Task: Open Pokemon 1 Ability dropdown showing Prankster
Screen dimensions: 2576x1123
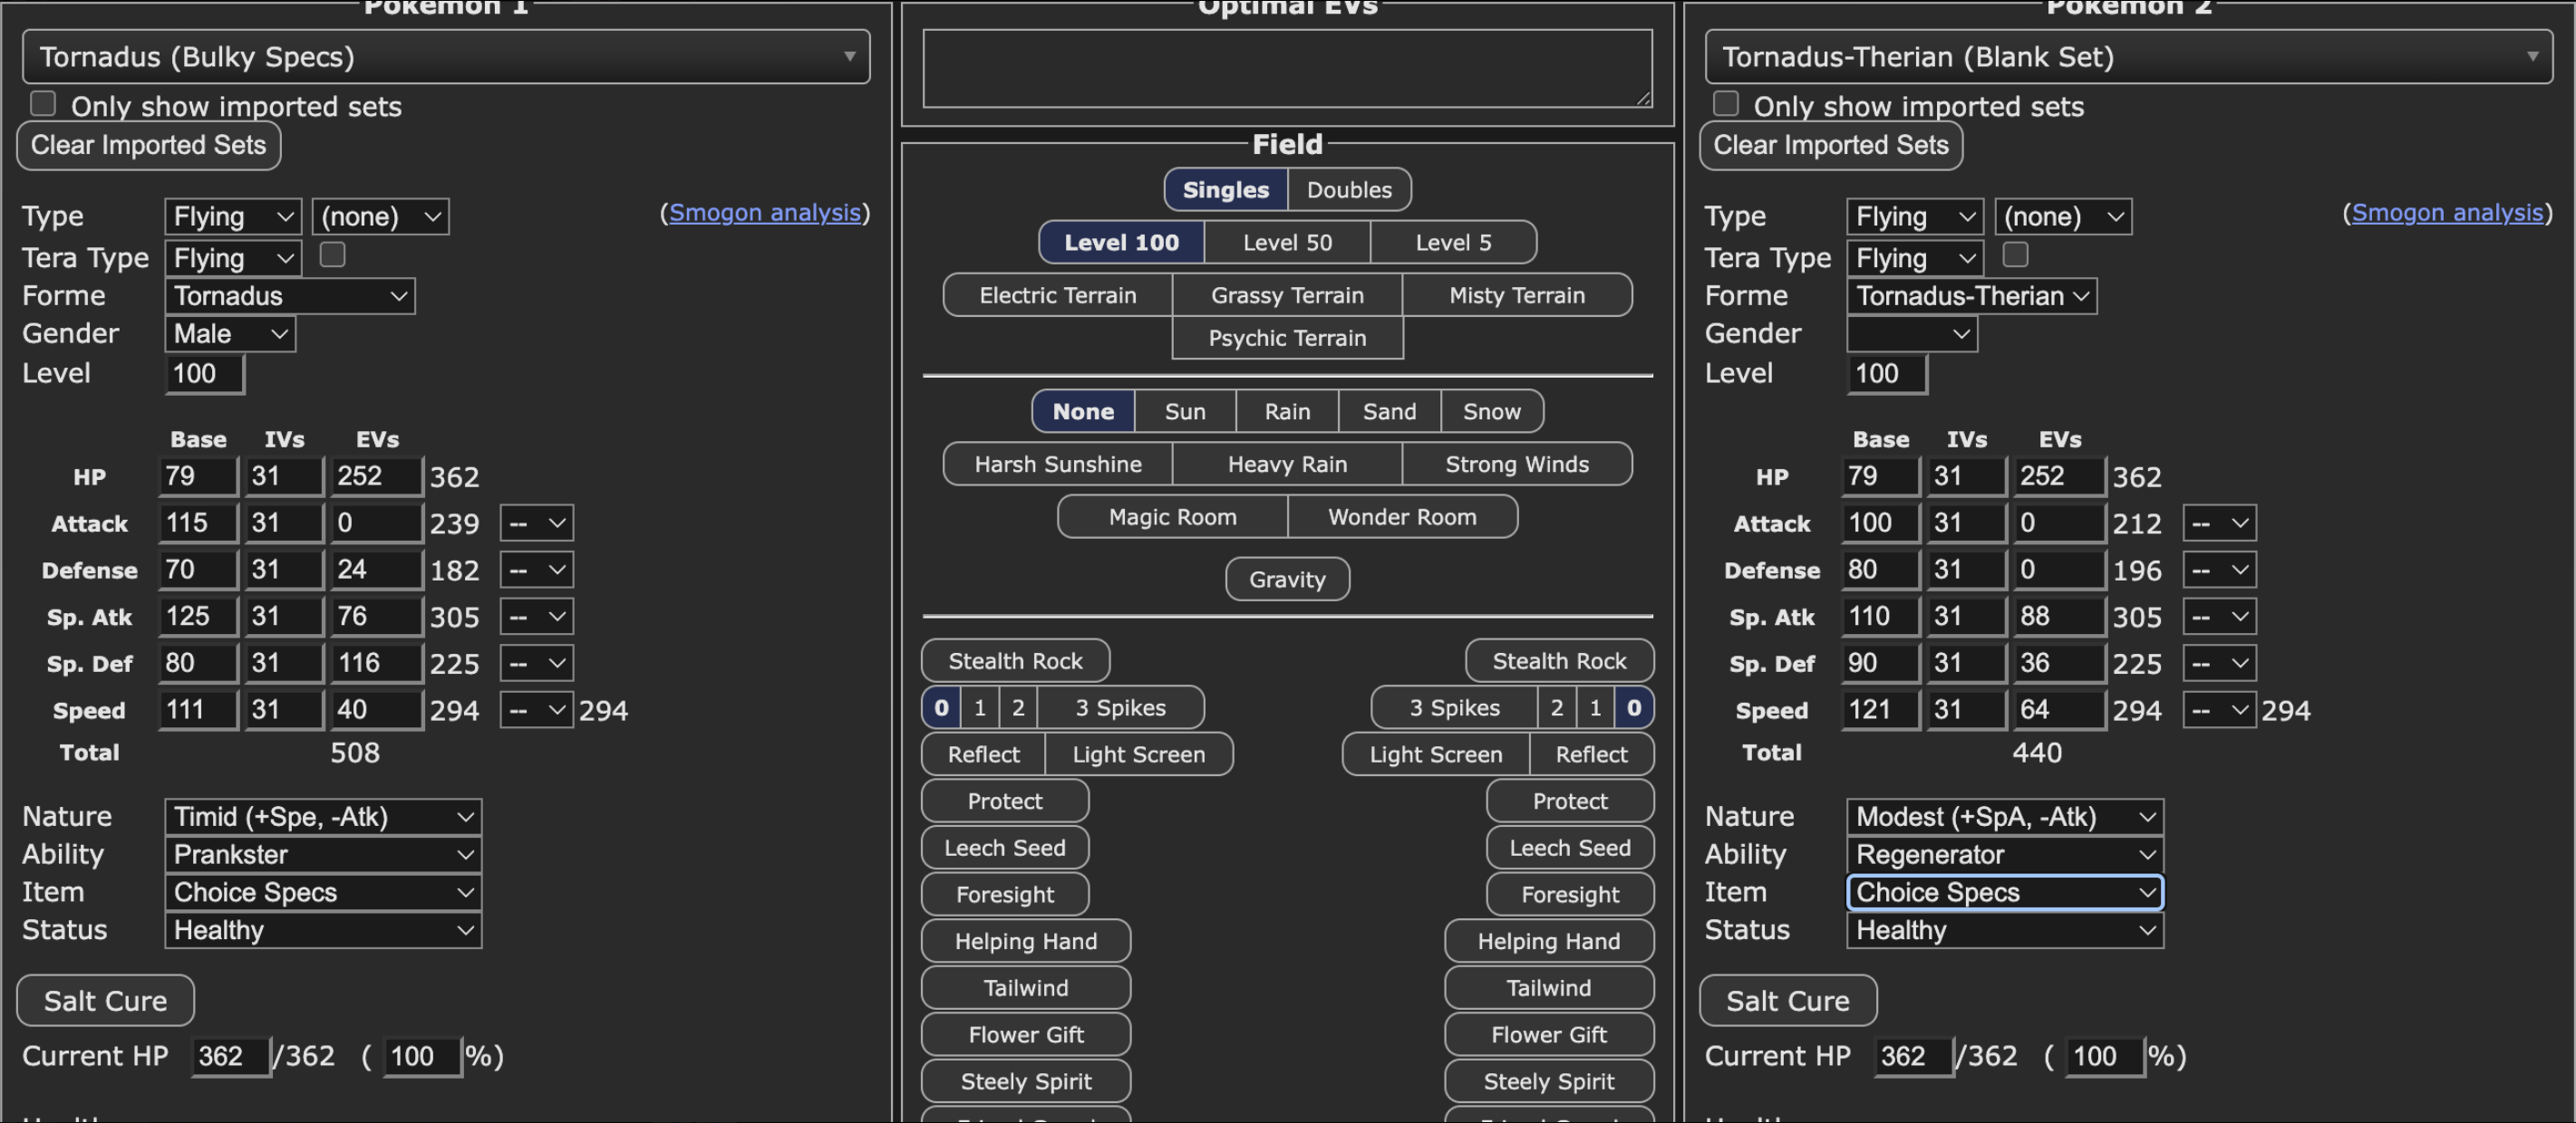Action: (x=323, y=855)
